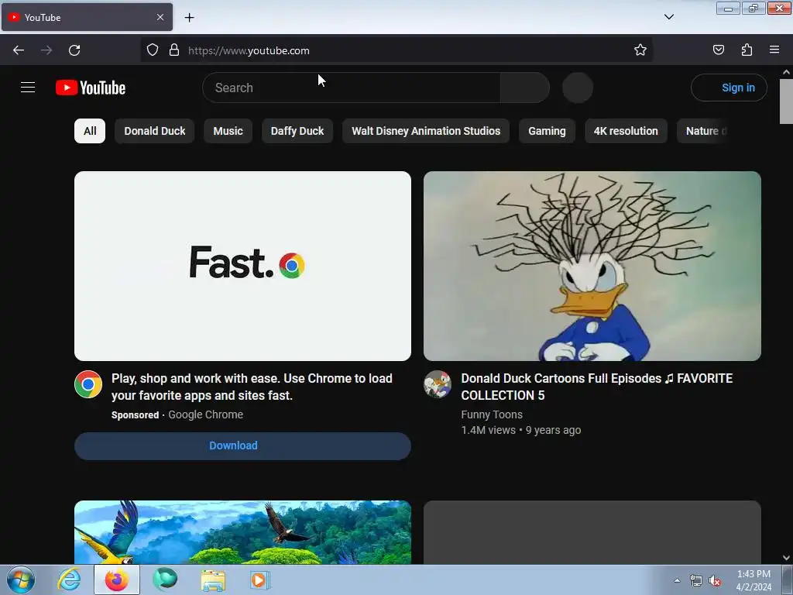Reload the current page
Screen dimensions: 793x595
coord(74,50)
